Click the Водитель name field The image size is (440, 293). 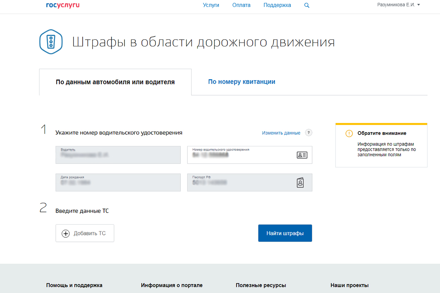(118, 155)
